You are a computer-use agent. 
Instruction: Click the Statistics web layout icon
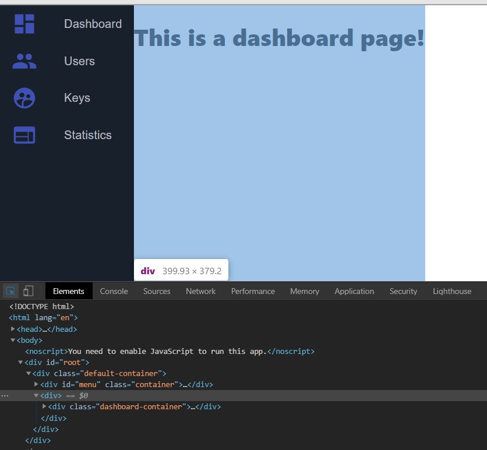coord(24,135)
